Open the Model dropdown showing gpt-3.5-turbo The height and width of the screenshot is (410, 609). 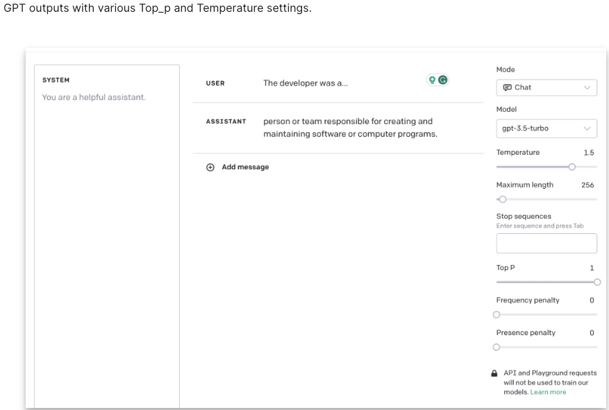point(547,128)
